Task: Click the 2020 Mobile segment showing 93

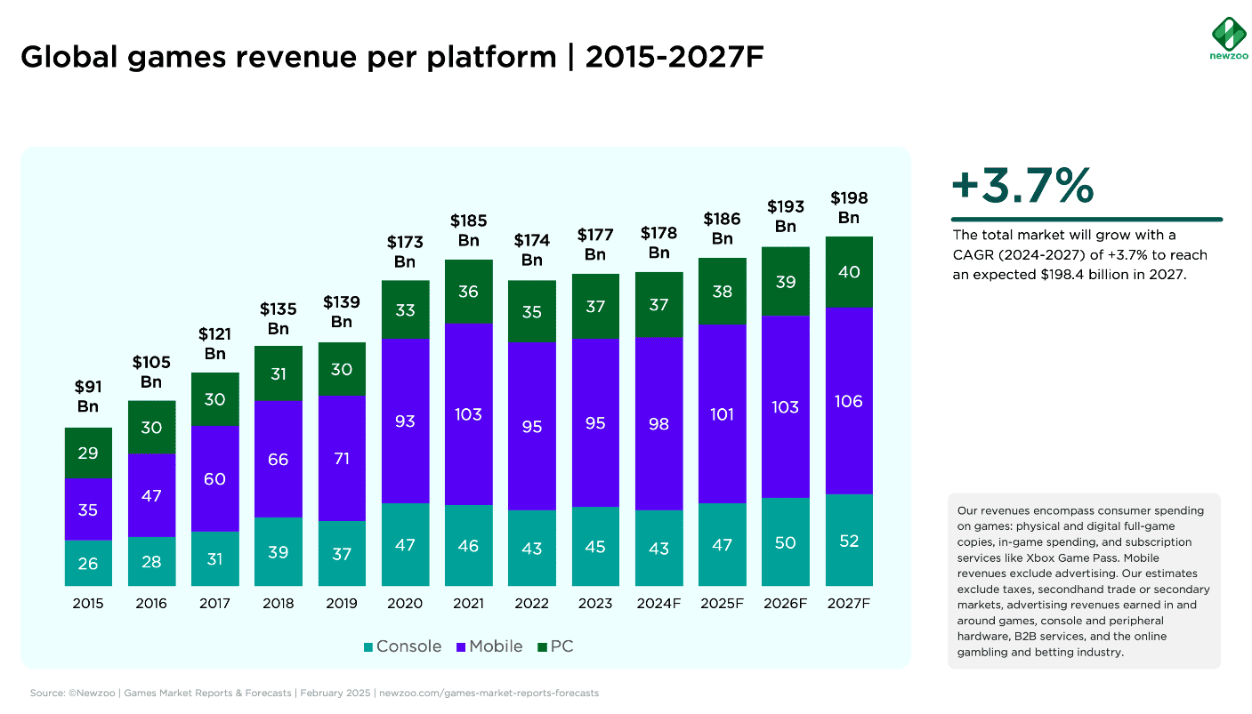Action: (x=405, y=421)
